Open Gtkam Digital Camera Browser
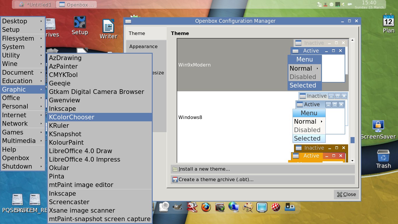Viewport: 398px width, 224px height. 100,92
